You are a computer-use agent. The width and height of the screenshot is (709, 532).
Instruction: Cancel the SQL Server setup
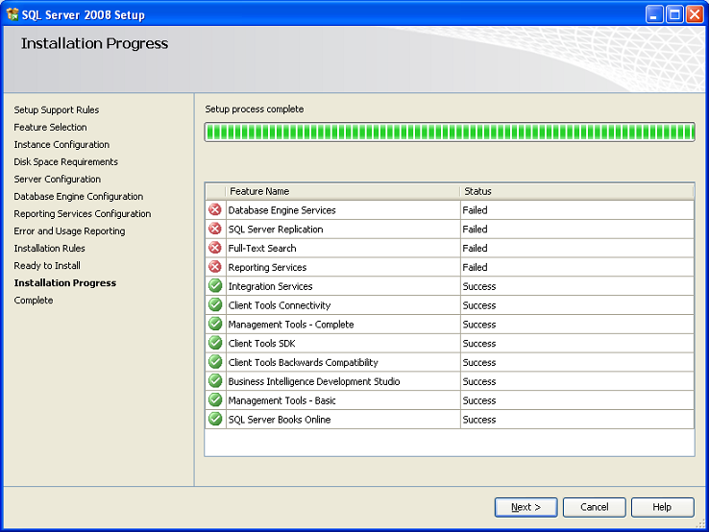click(x=594, y=507)
